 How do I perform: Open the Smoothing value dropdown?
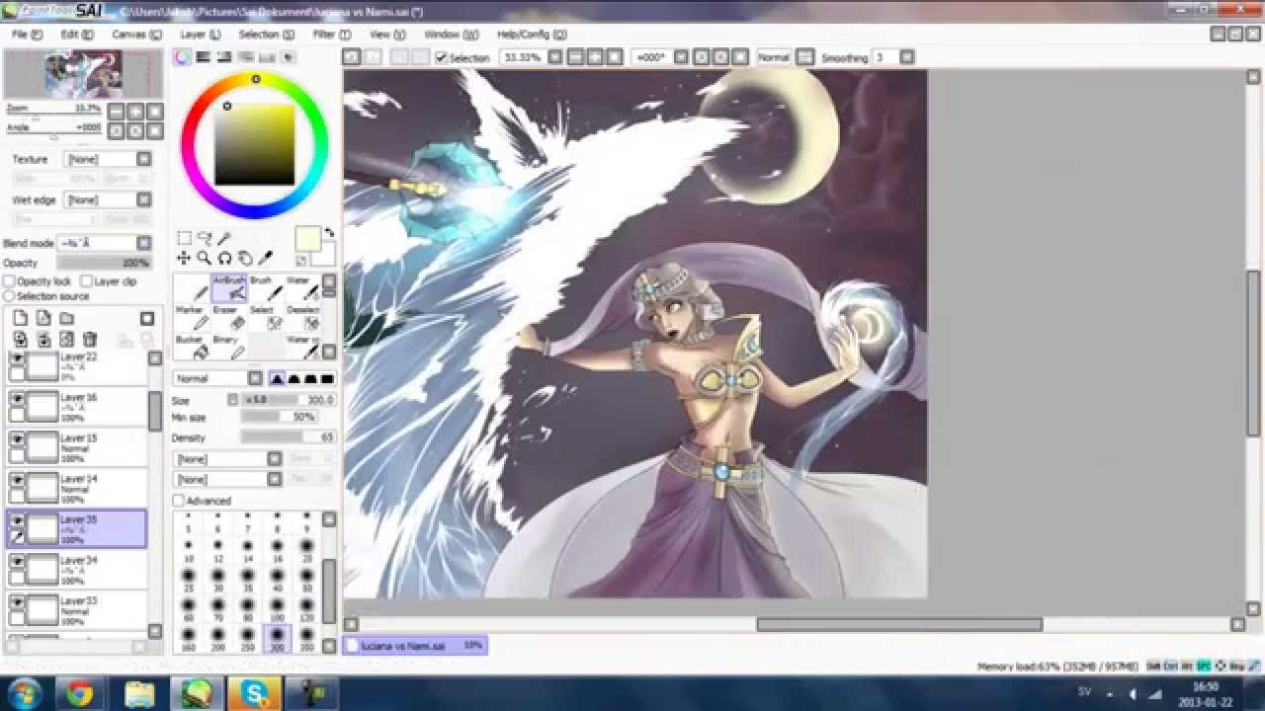click(x=907, y=57)
